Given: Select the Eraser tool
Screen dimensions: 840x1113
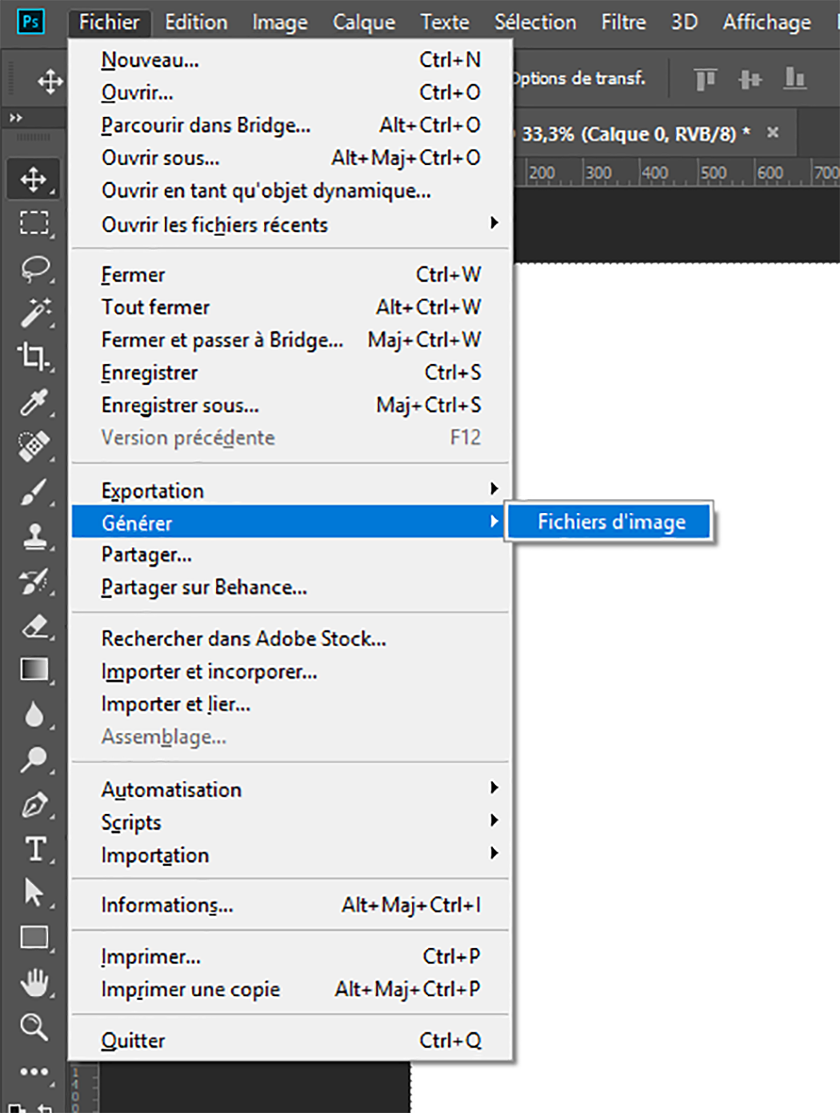Looking at the screenshot, I should click(x=34, y=627).
